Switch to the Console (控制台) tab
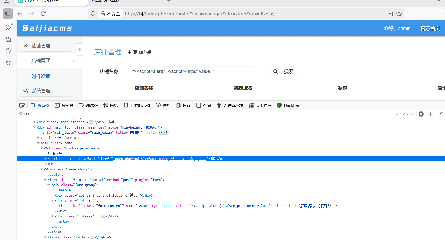The image size is (445, 240). pos(64,105)
